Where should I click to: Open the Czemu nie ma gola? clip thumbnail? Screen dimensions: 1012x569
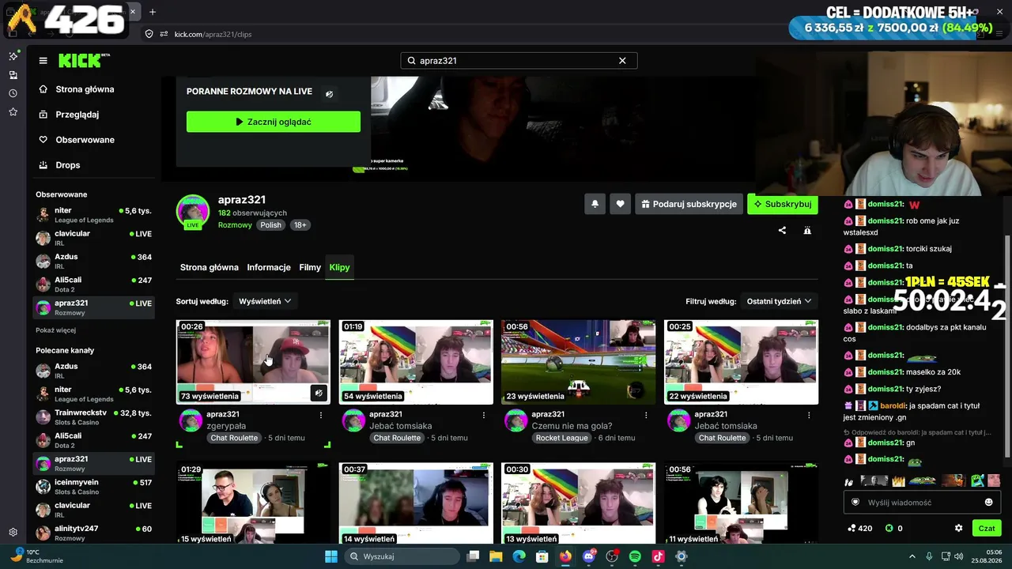coord(579,362)
